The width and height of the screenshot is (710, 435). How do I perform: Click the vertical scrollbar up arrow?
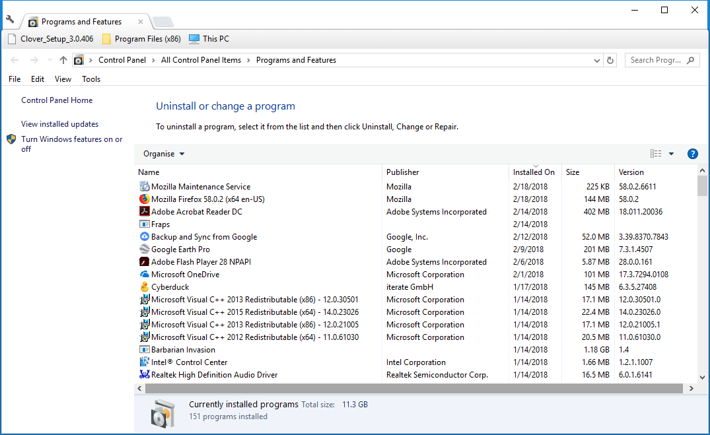[702, 171]
